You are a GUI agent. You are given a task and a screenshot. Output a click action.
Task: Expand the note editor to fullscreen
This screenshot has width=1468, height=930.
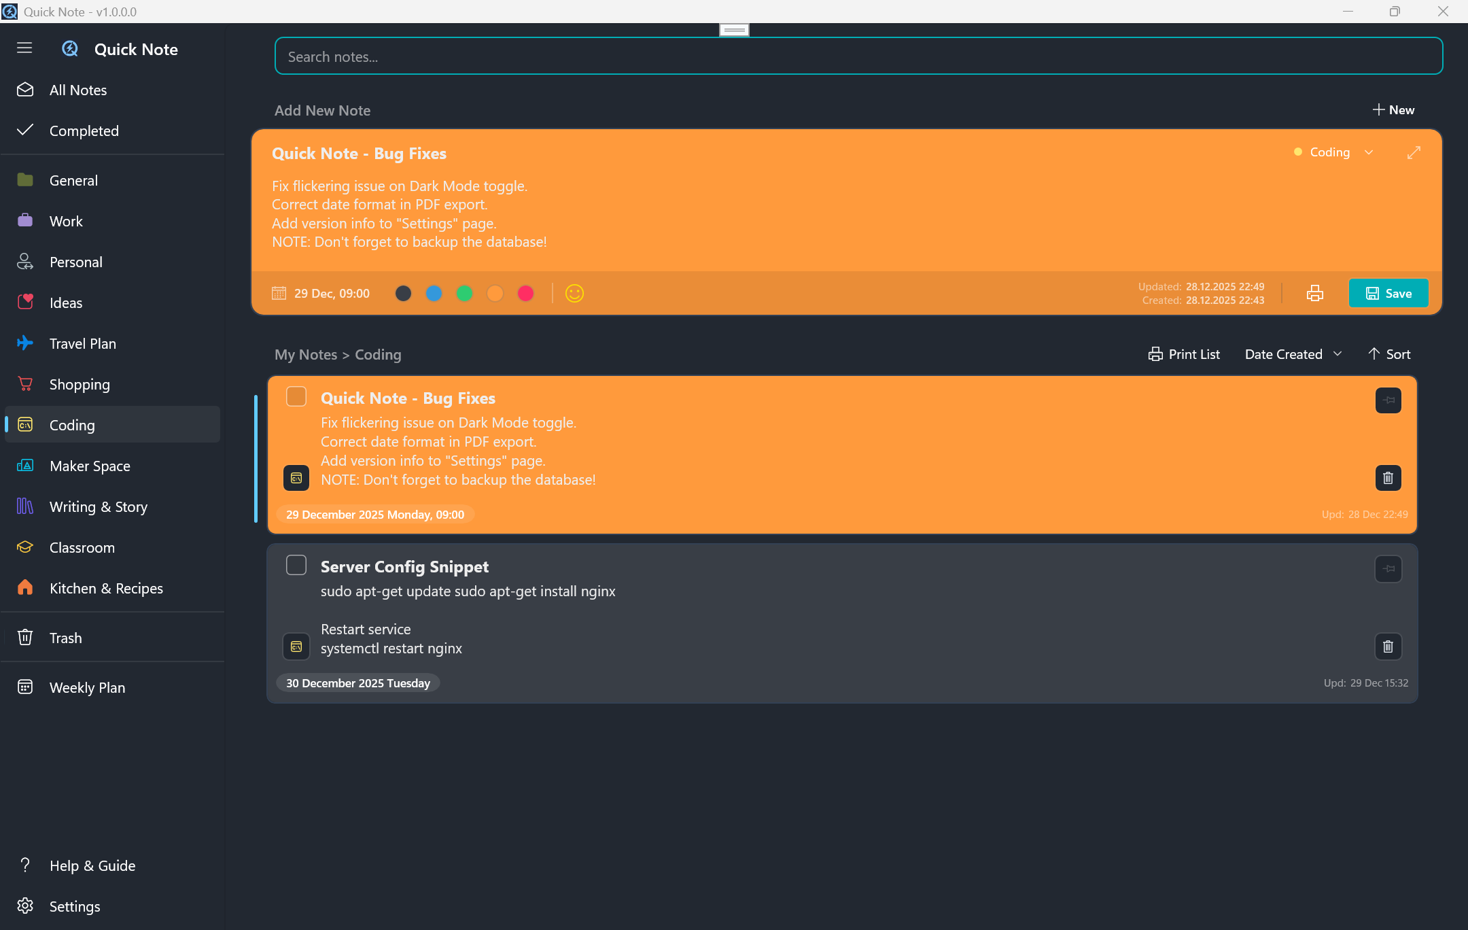coord(1414,153)
